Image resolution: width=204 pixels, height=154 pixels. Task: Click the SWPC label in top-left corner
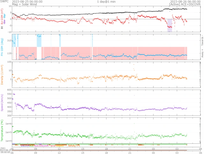tap(4, 2)
